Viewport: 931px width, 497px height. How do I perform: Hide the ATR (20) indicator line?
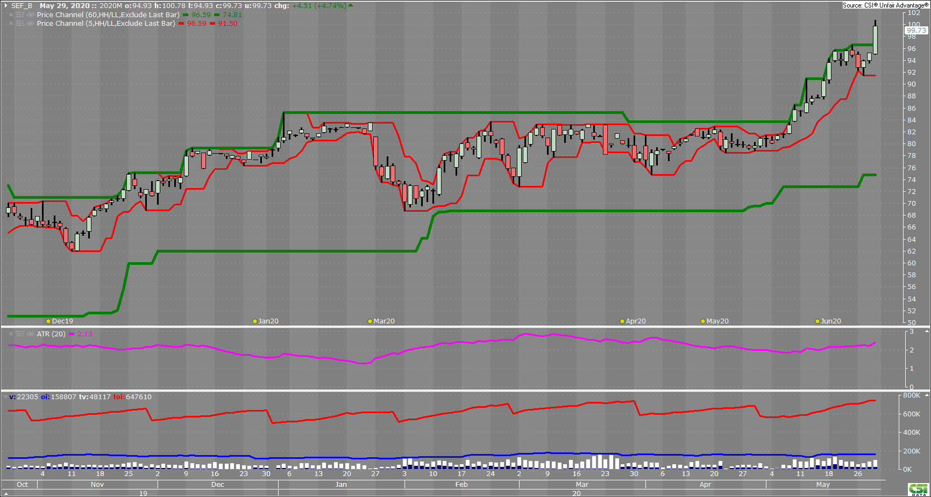click(30, 334)
